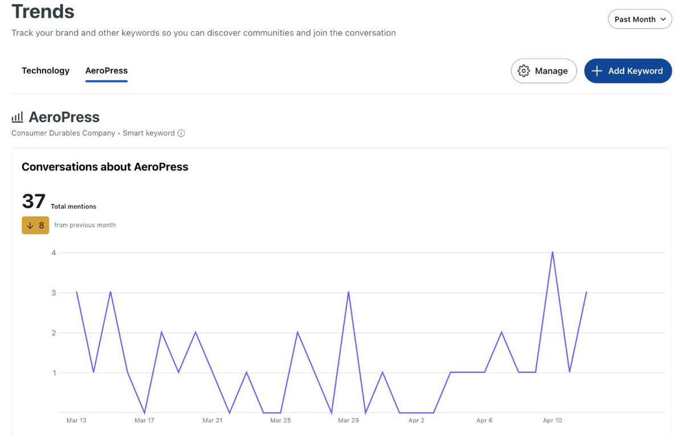This screenshot has height=436, width=684.
Task: Open keyword settings via the Manage button
Action: click(x=544, y=71)
